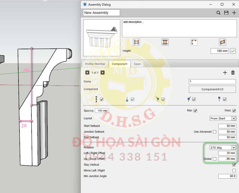Confirm height with green checkmark icon

(233, 51)
